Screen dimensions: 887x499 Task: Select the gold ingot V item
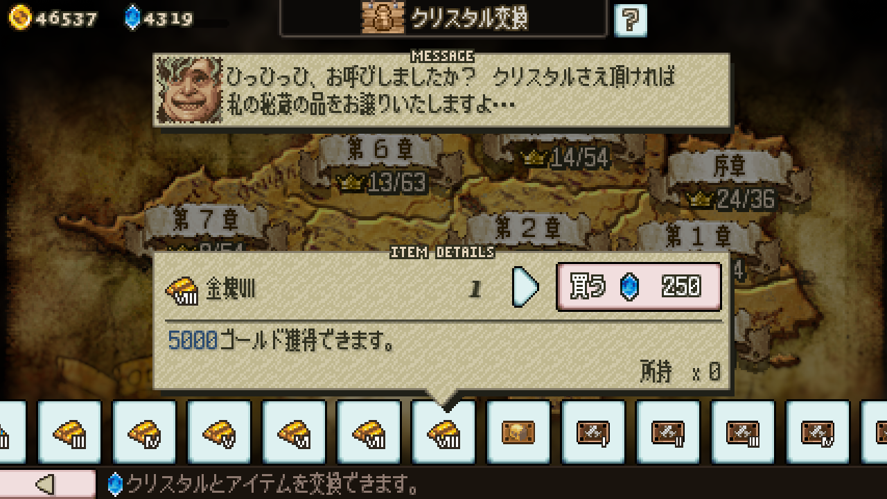click(x=219, y=432)
